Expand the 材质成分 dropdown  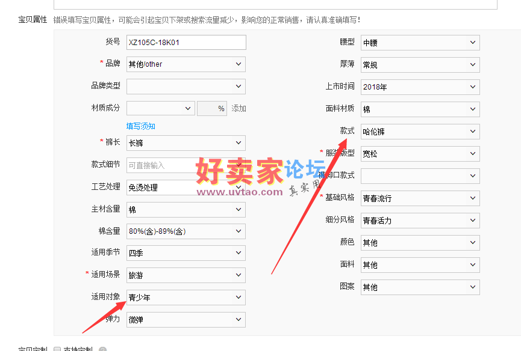pos(160,109)
